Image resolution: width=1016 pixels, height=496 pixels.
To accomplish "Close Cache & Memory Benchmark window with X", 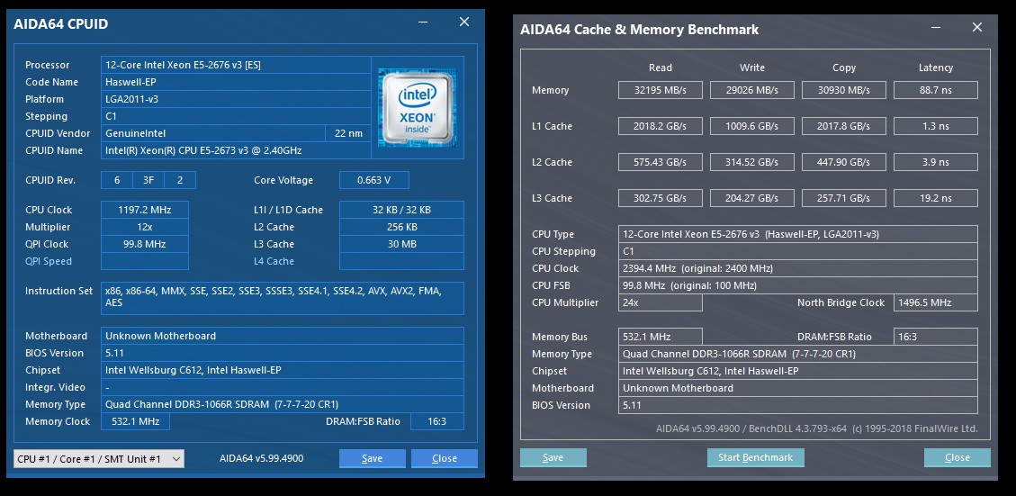I will [977, 28].
